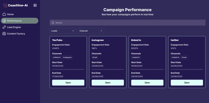Click the Channel dropdown chevron arrow
Image resolution: width=209 pixels, height=103 pixels.
coord(101,31)
